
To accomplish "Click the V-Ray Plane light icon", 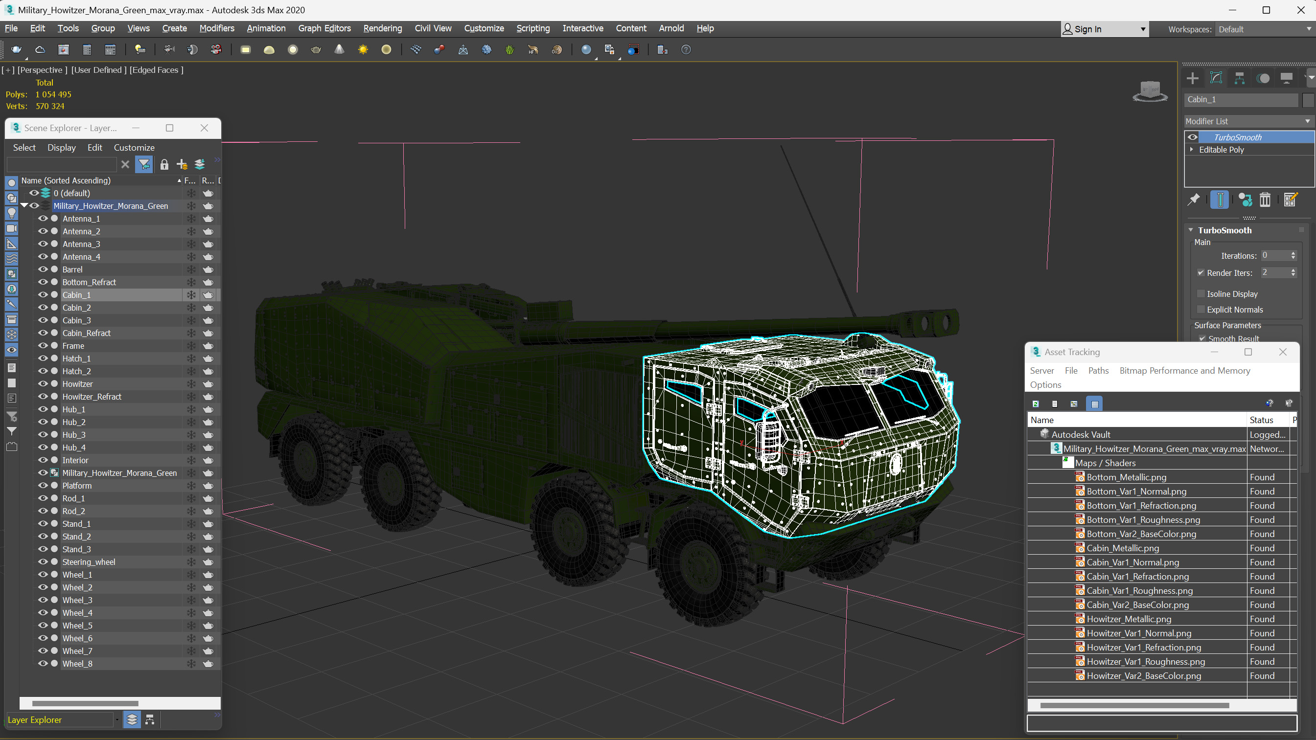I will click(246, 49).
